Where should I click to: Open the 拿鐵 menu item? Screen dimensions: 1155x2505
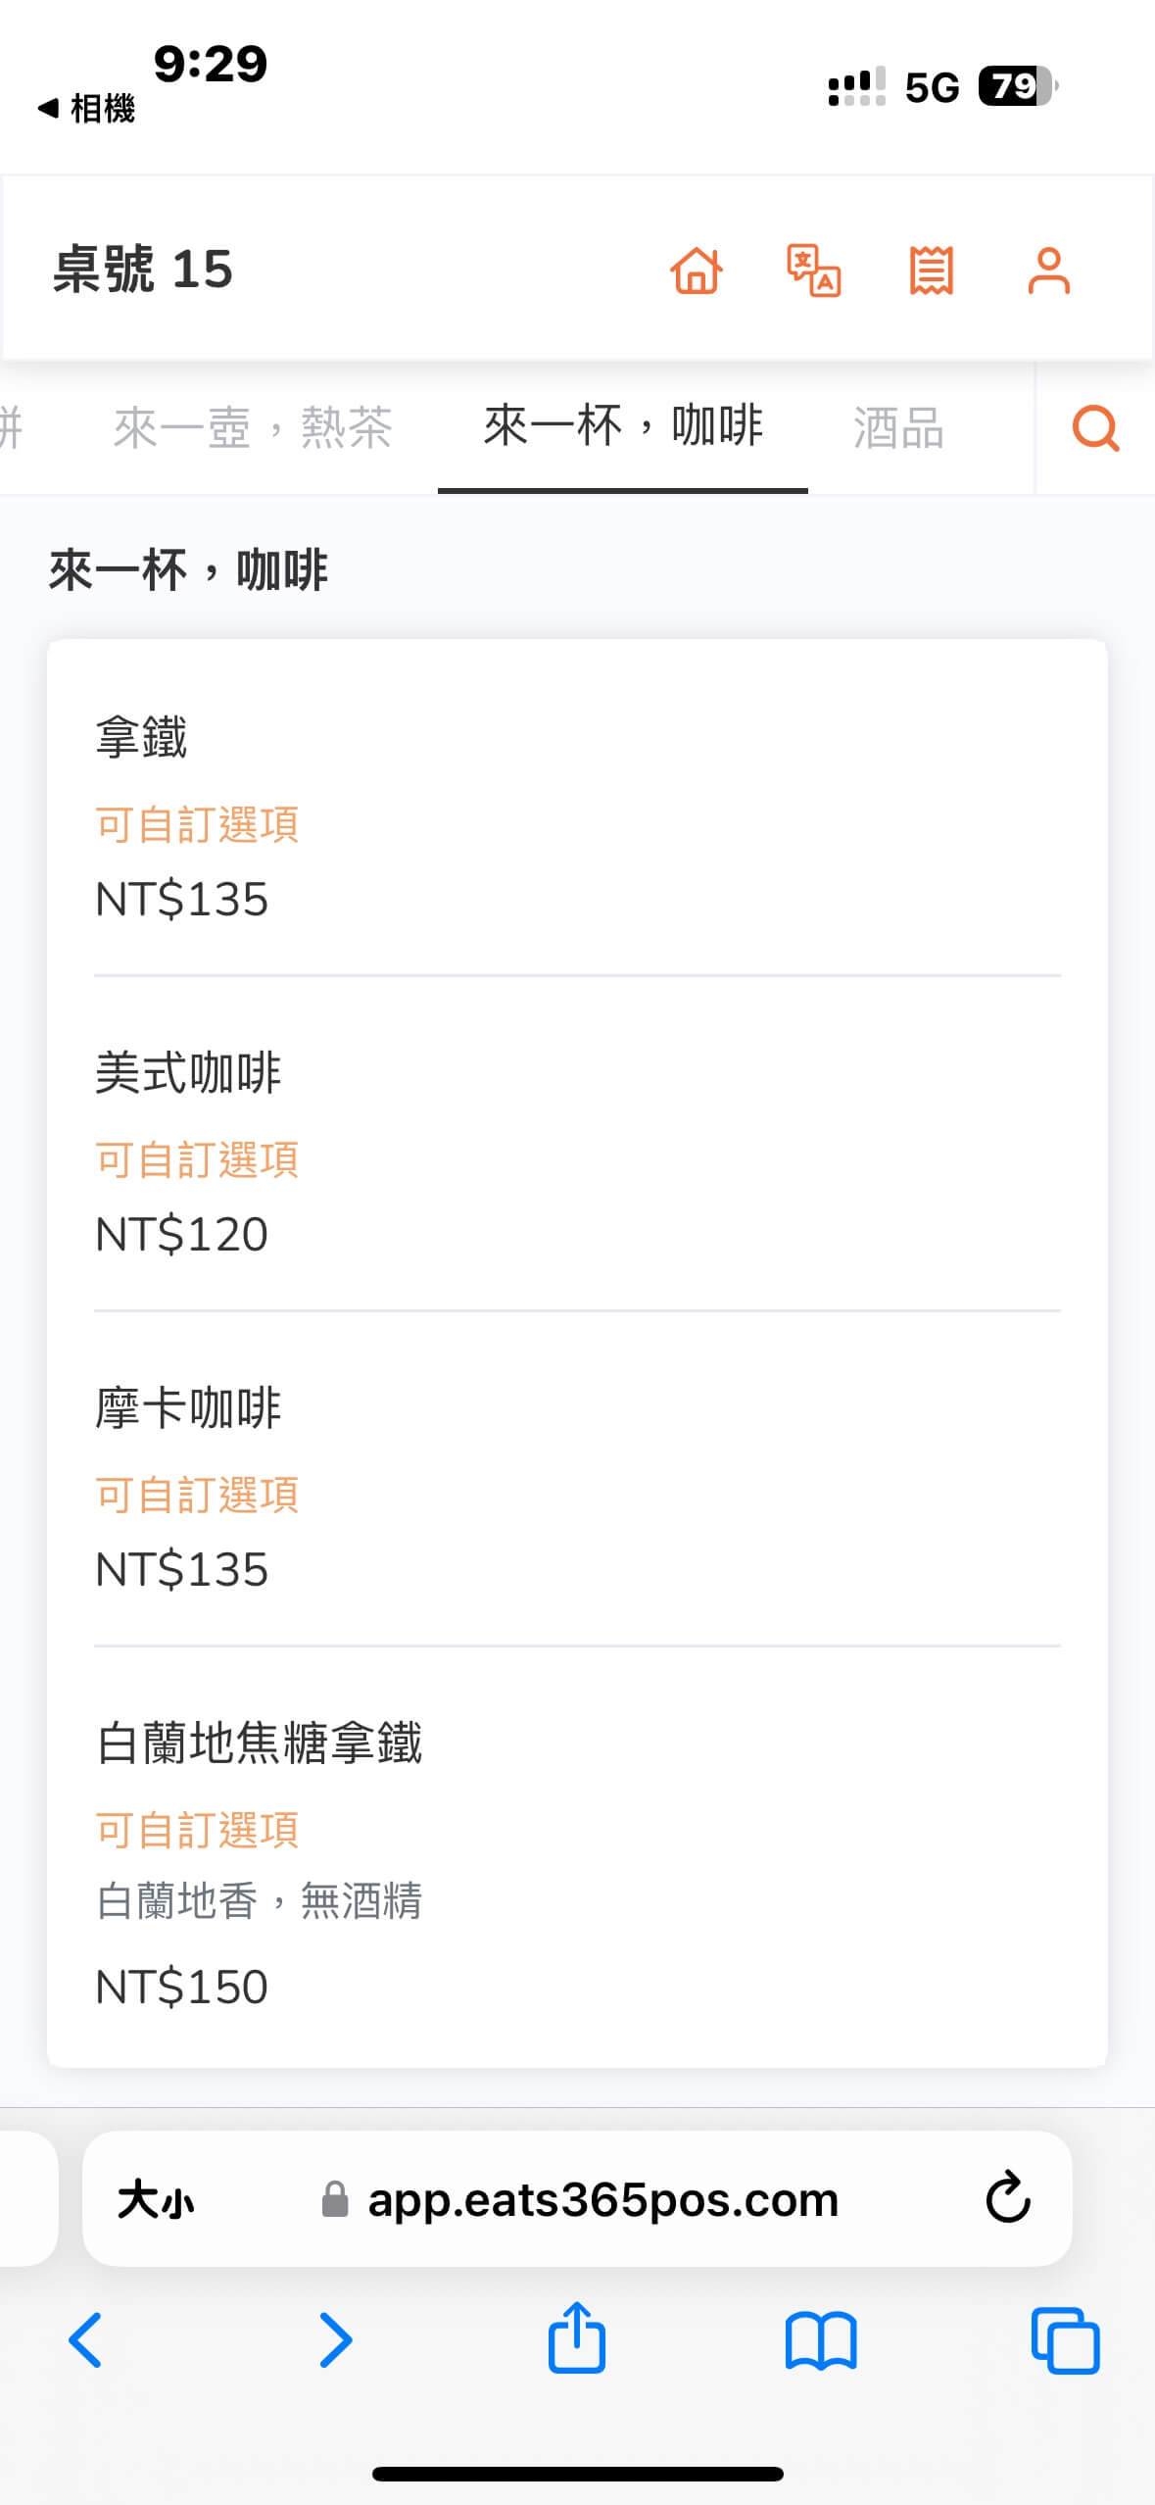(x=577, y=815)
